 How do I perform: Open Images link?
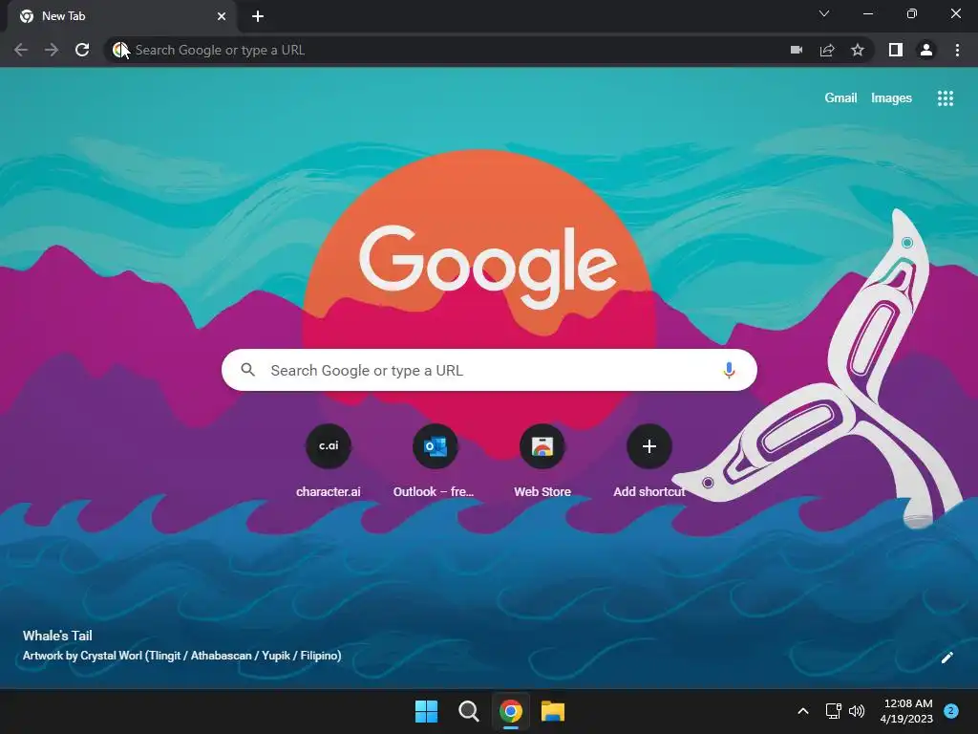[891, 98]
